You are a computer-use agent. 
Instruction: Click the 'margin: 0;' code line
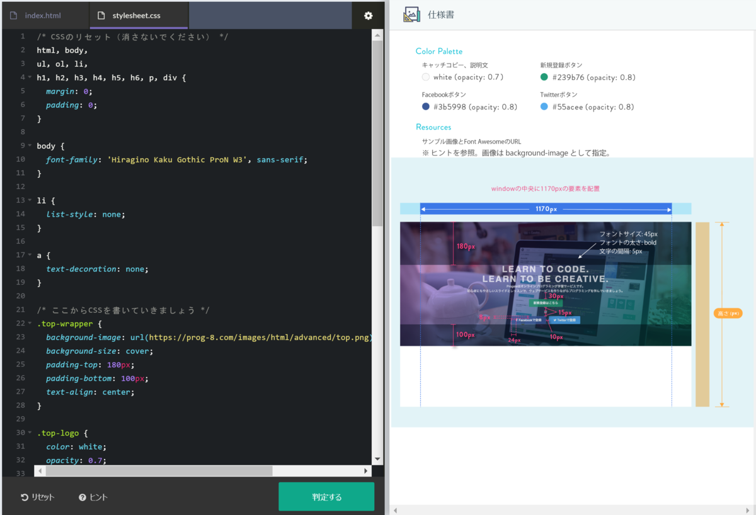pos(69,91)
